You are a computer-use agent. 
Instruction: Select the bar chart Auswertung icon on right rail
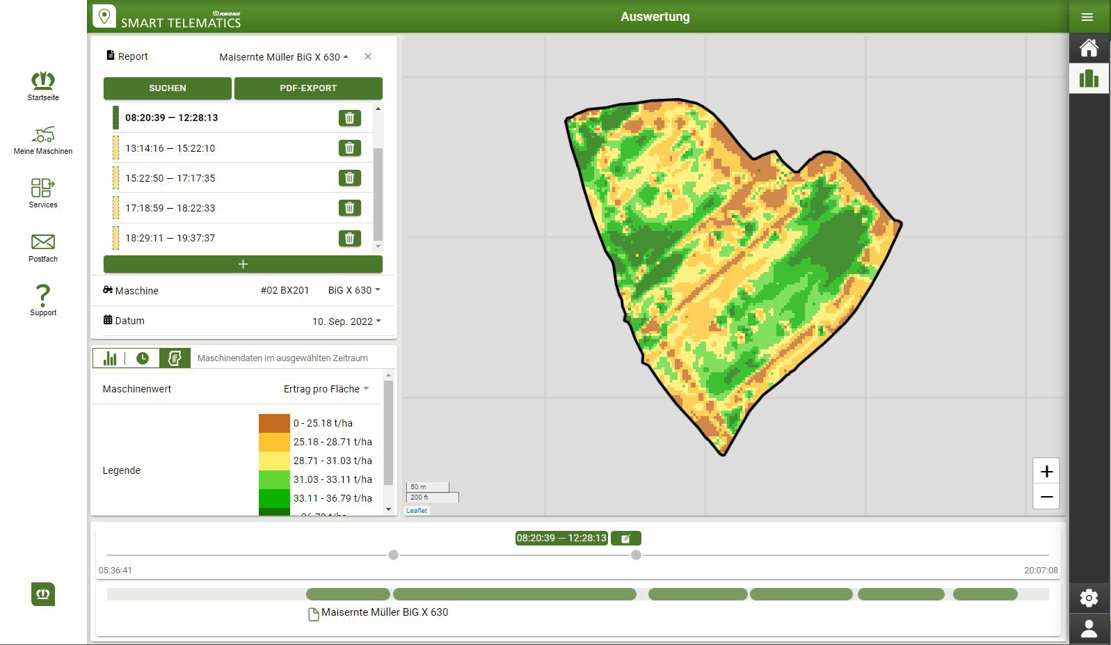[1089, 78]
